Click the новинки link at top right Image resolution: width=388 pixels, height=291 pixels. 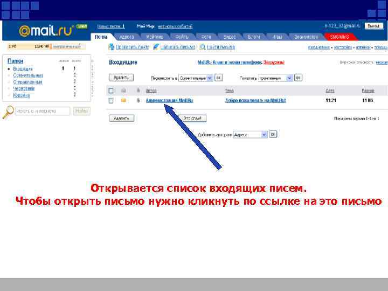coord(363,47)
